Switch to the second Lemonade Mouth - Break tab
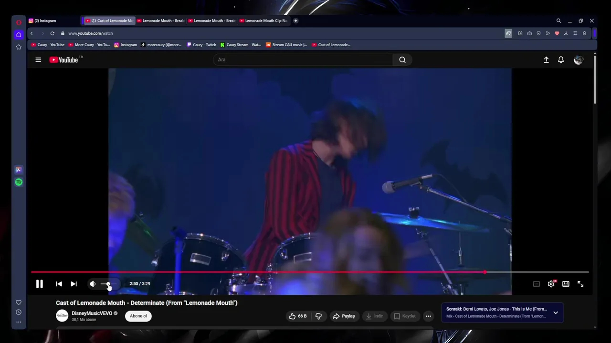Image resolution: width=611 pixels, height=343 pixels. pyautogui.click(x=212, y=20)
